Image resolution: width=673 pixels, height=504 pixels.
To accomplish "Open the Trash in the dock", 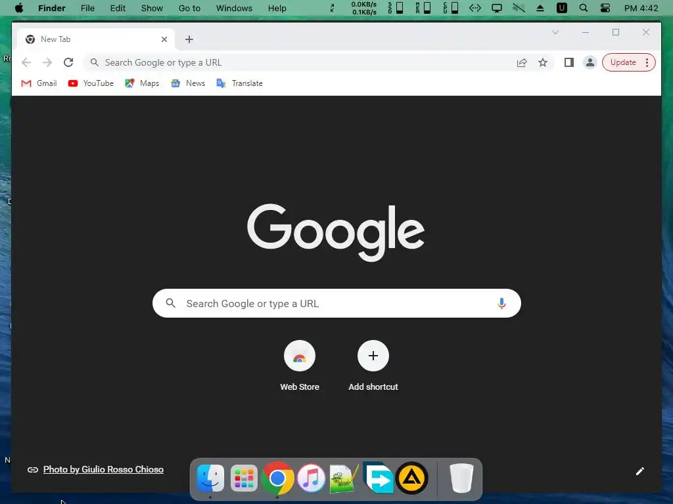I will click(x=461, y=478).
